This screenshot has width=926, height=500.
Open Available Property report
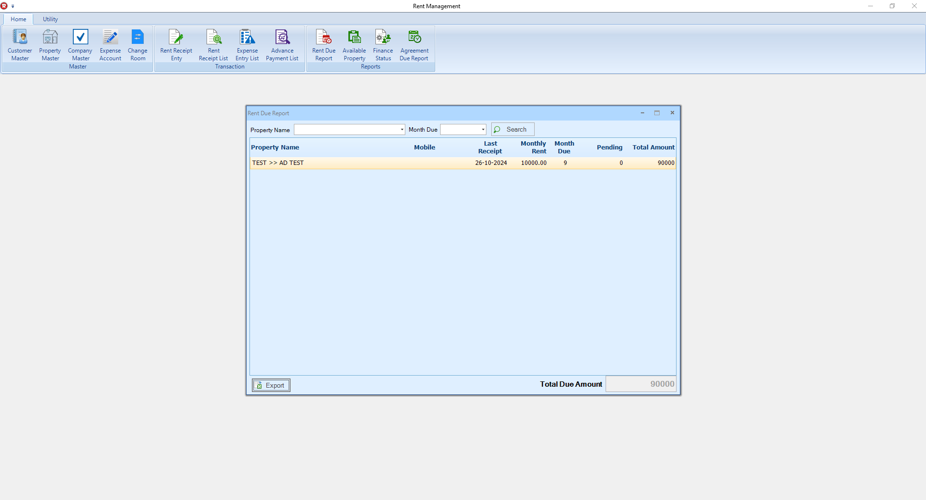[354, 45]
